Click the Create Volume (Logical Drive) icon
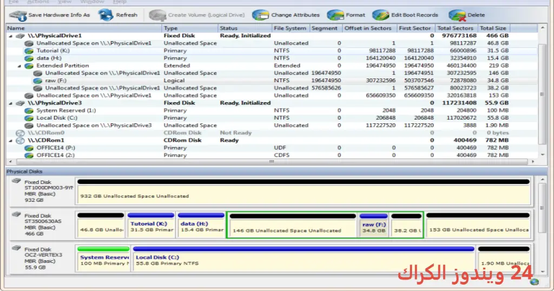Image resolution: width=554 pixels, height=291 pixels. (157, 15)
